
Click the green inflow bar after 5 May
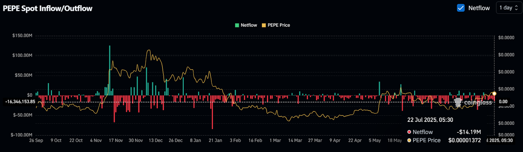[380, 88]
